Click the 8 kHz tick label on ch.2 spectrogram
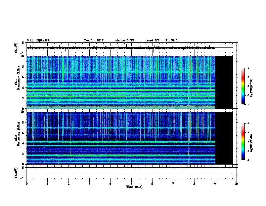Viewport: 266px width, 206px height. (23, 123)
